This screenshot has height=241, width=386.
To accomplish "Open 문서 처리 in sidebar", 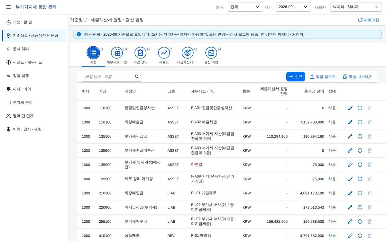I will (34, 49).
